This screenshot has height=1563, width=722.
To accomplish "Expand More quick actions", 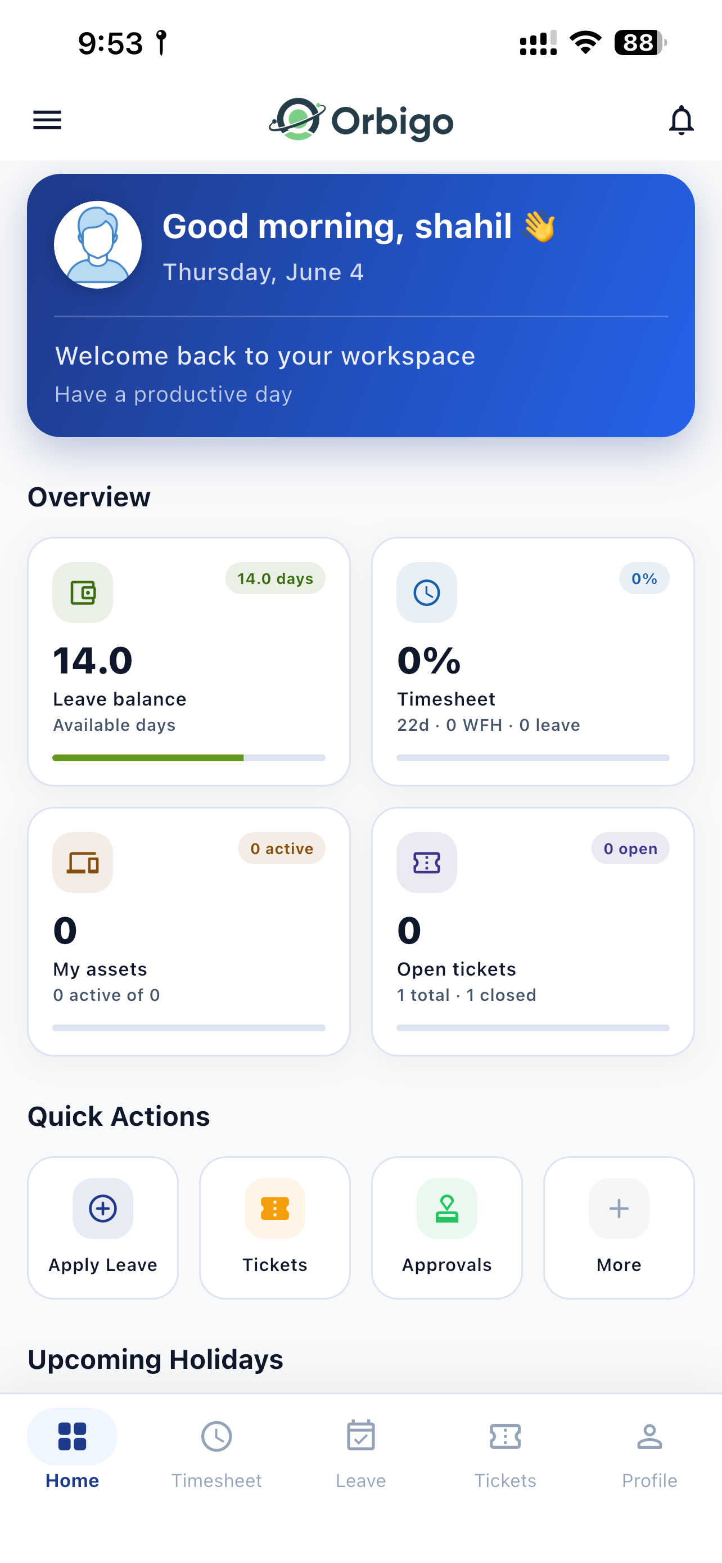I will click(619, 1228).
